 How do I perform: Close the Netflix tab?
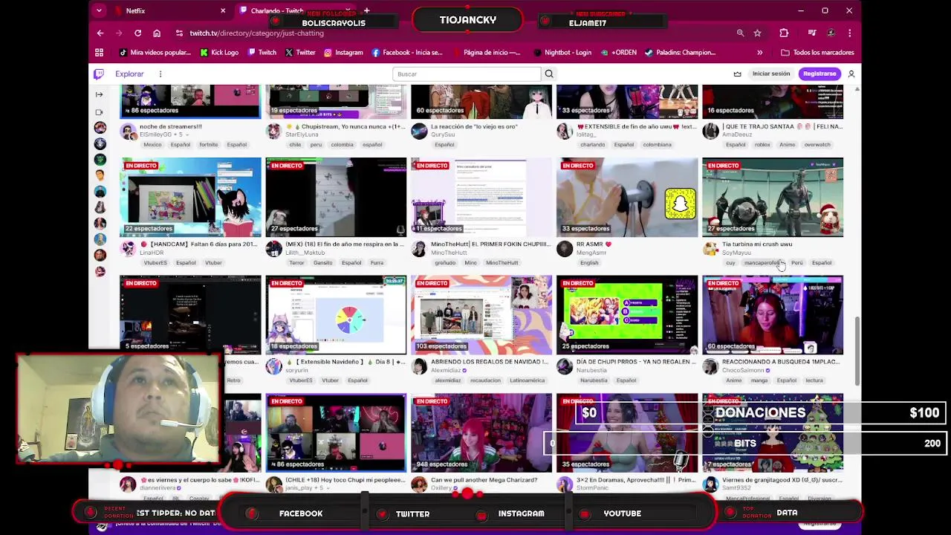223,11
